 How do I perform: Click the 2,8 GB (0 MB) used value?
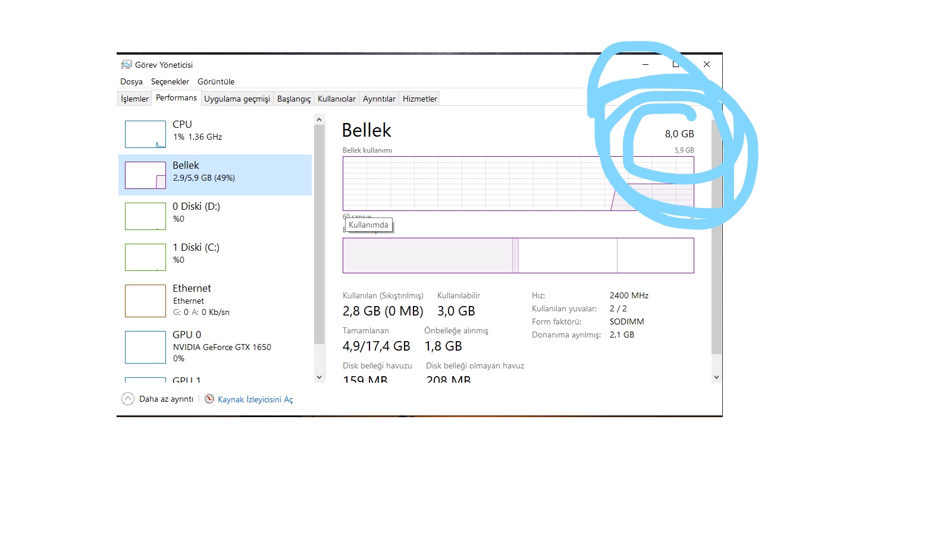coord(383,311)
